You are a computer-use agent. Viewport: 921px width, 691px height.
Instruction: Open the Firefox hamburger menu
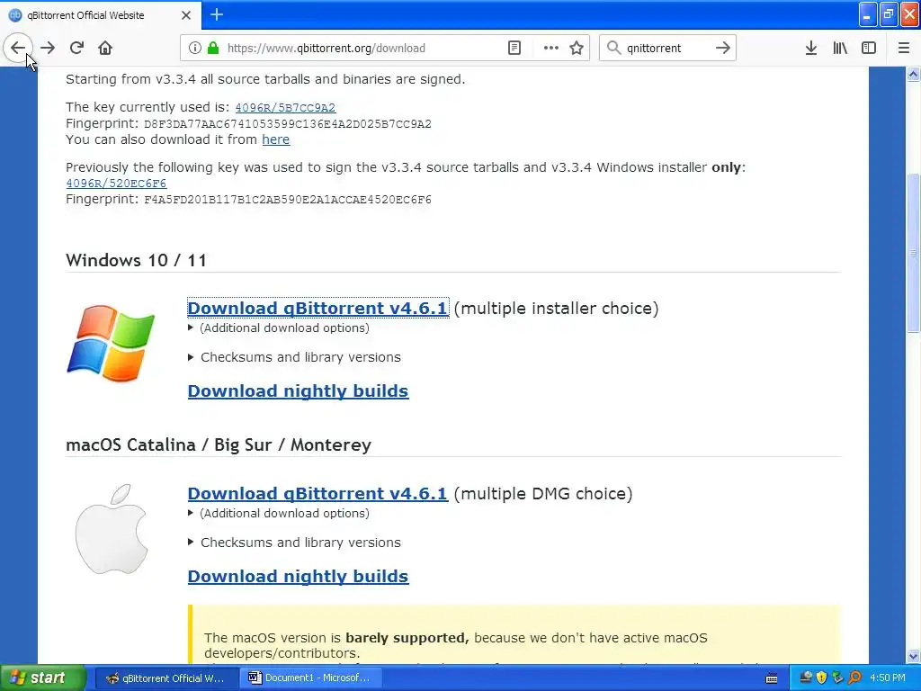tap(904, 49)
